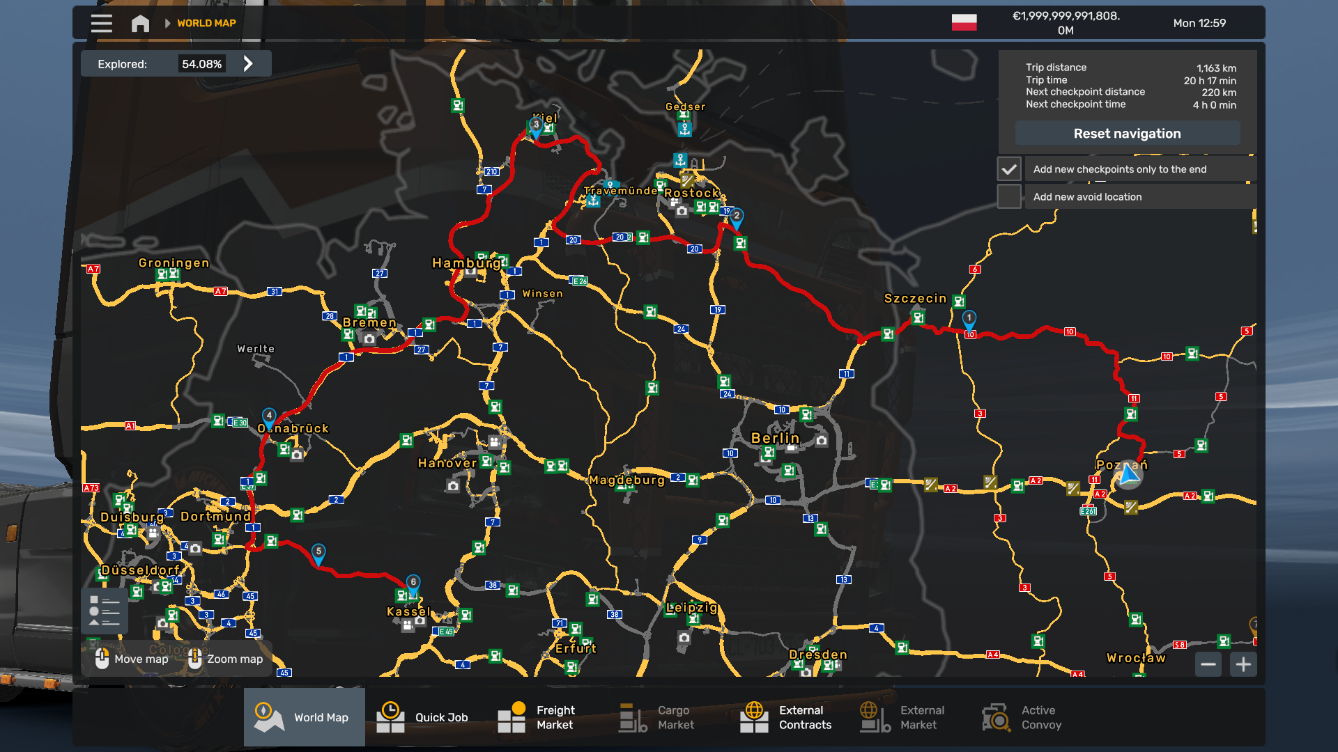Click the Gedser ferry anchor icon
The width and height of the screenshot is (1338, 752).
click(684, 128)
